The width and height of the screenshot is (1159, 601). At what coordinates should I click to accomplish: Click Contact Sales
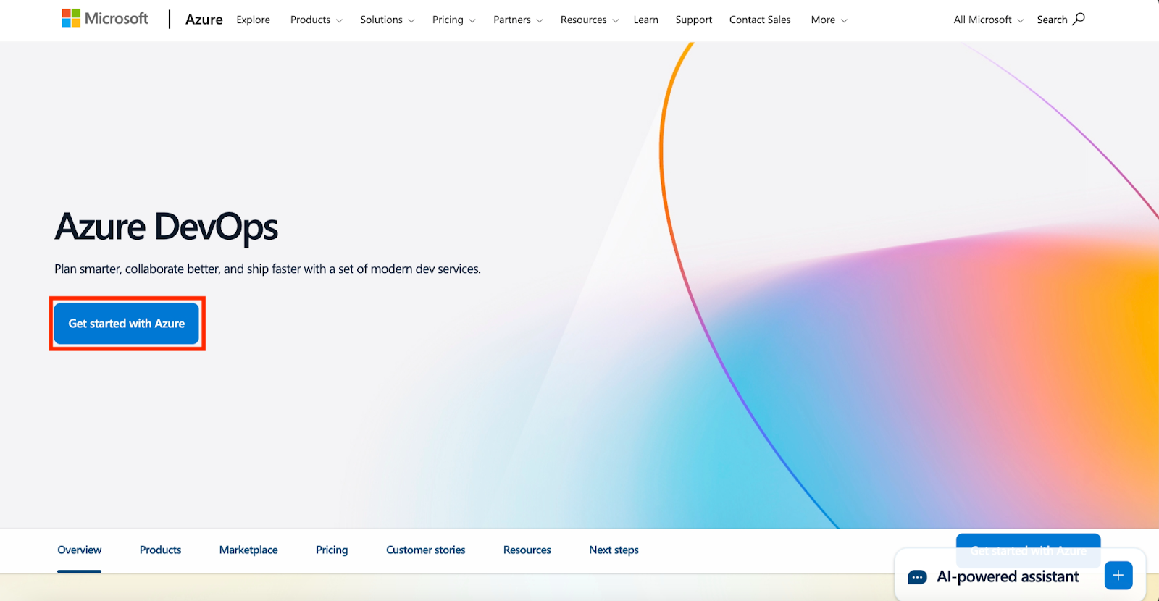pyautogui.click(x=760, y=20)
